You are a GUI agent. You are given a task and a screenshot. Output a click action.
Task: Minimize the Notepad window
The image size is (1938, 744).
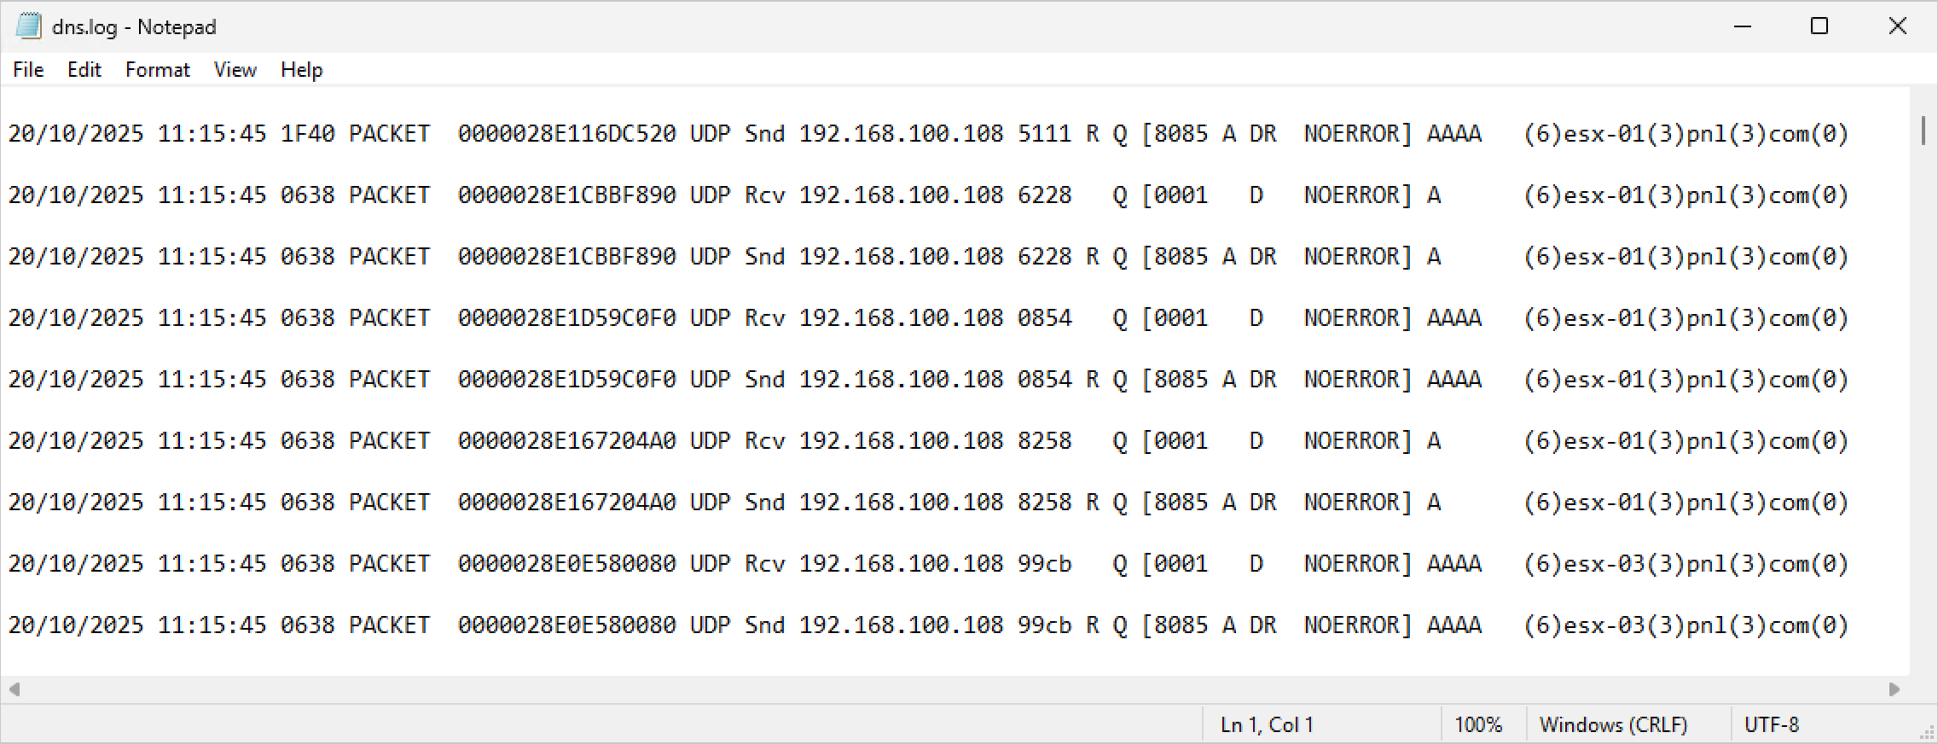(1742, 26)
